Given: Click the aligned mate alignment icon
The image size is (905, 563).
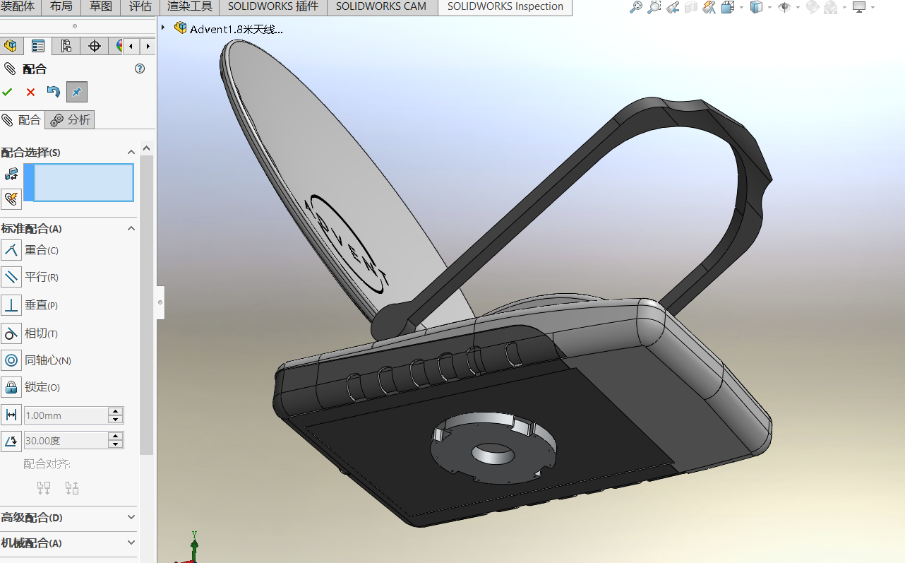Looking at the screenshot, I should (x=44, y=487).
